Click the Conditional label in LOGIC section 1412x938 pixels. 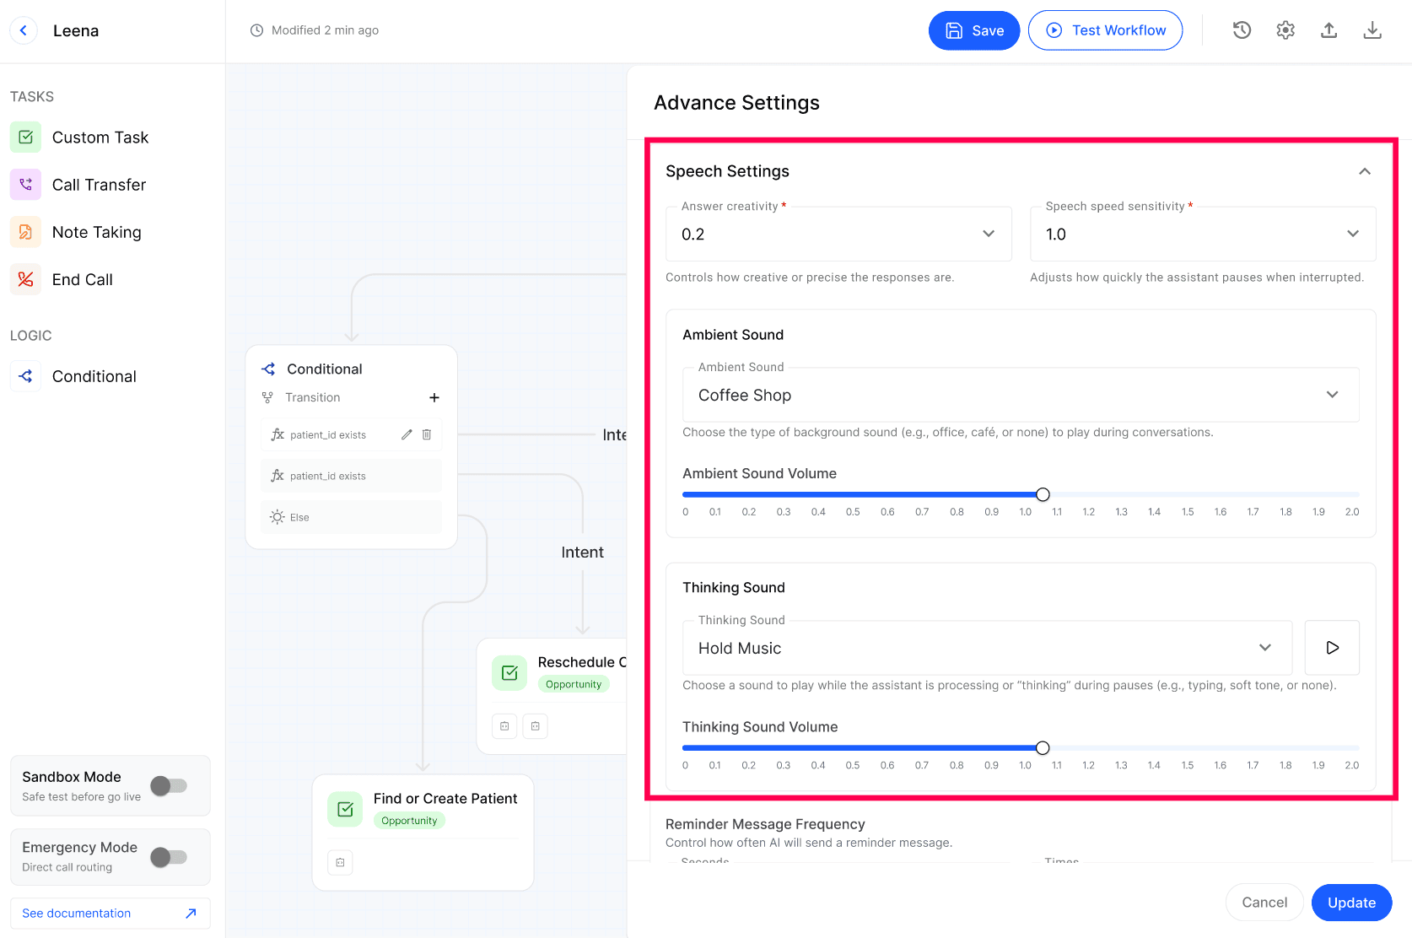click(94, 376)
